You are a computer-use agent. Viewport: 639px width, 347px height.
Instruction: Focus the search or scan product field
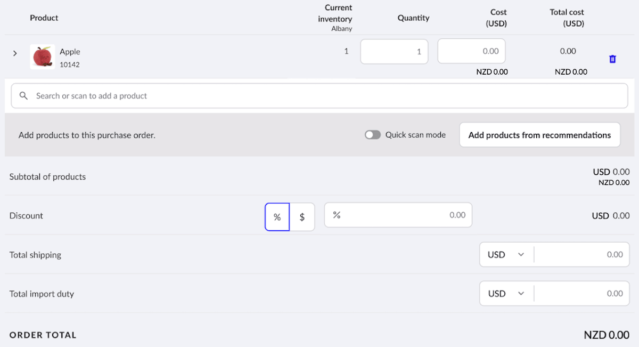click(319, 96)
